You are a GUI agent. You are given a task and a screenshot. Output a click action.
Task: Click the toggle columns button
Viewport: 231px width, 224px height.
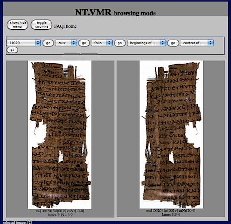coord(41,25)
